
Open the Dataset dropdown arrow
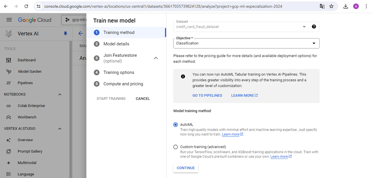(x=304, y=27)
